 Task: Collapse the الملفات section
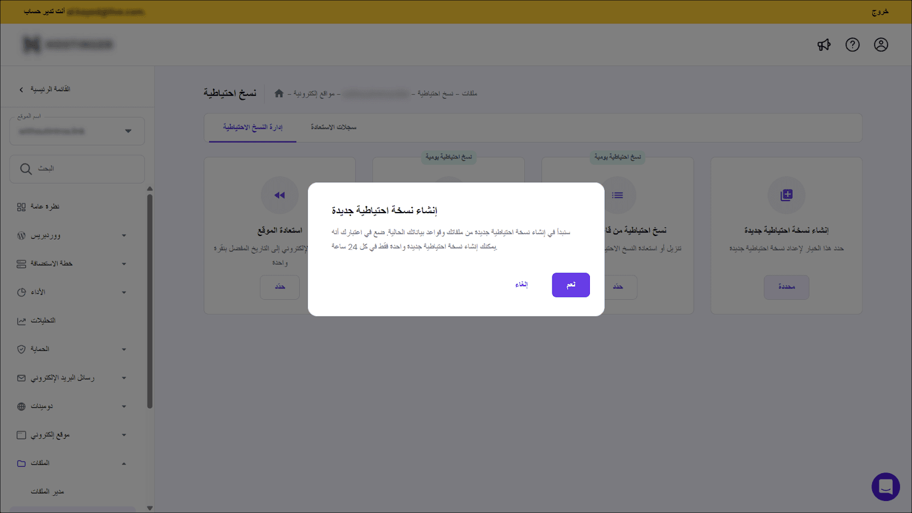[x=124, y=463]
